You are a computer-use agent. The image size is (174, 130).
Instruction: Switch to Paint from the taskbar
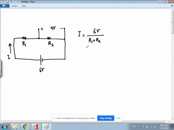click(46, 127)
